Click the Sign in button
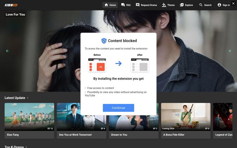Viewport: 237px width, 148px height. [224, 5]
